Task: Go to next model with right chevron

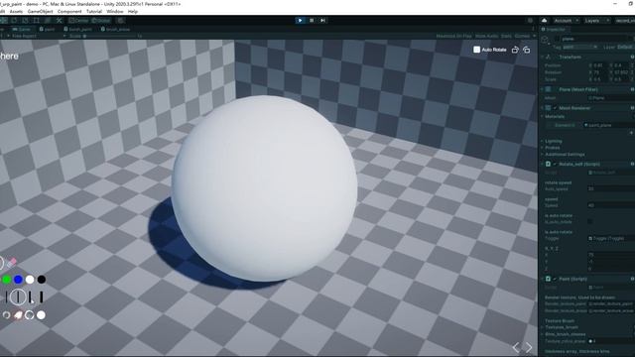Action: point(529,347)
